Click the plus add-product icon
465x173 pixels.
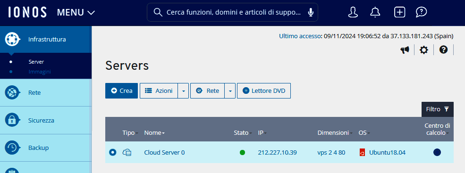click(399, 12)
